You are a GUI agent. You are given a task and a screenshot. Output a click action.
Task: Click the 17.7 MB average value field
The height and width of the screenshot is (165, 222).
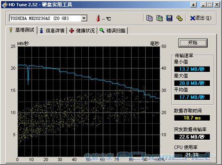point(192,97)
